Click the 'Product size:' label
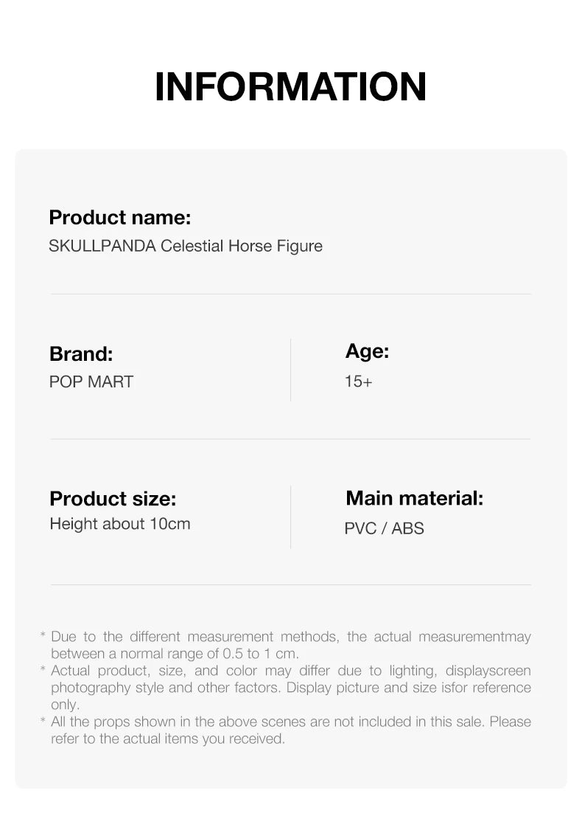 (x=113, y=499)
